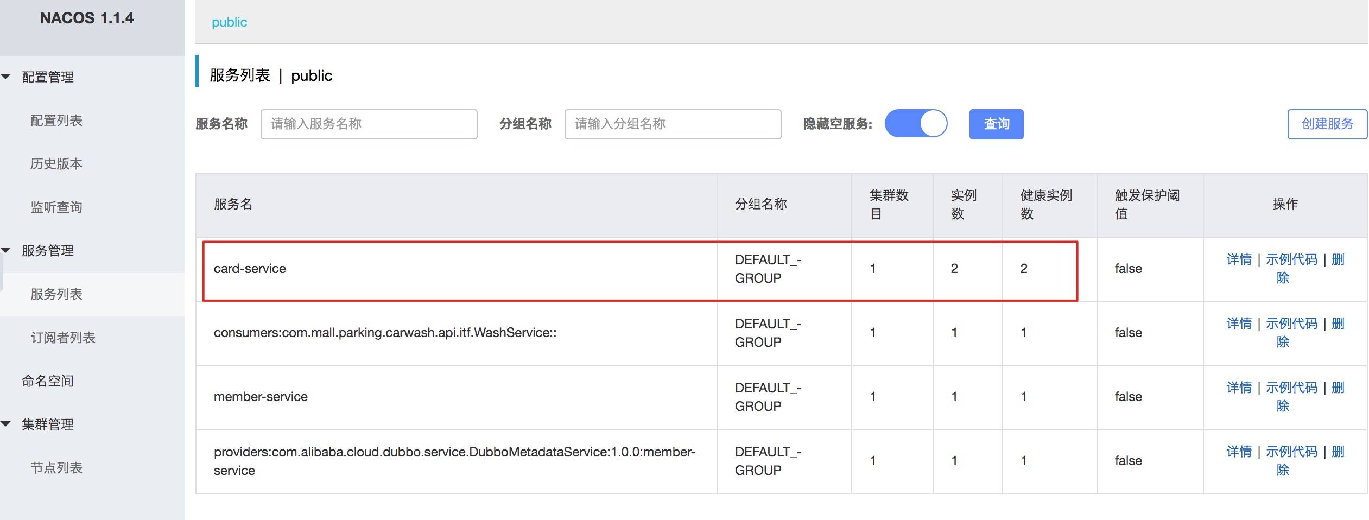
Task: Open 配置列表 in sidebar
Action: click(56, 121)
